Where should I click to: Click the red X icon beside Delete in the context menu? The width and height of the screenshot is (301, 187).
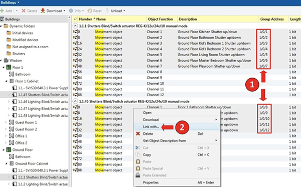coord(138,134)
